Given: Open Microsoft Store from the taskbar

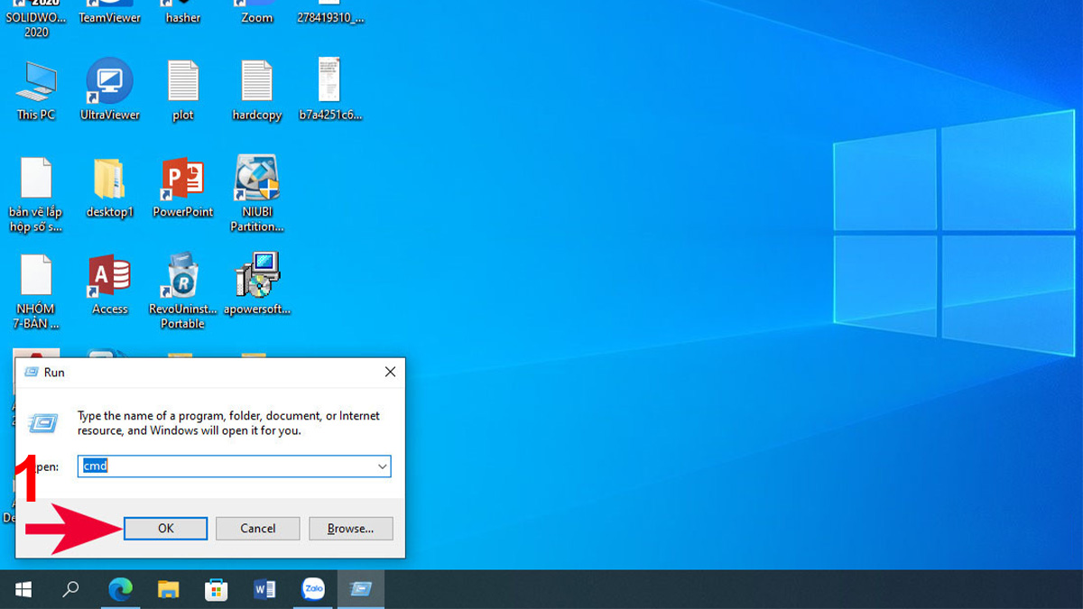Looking at the screenshot, I should 216,590.
